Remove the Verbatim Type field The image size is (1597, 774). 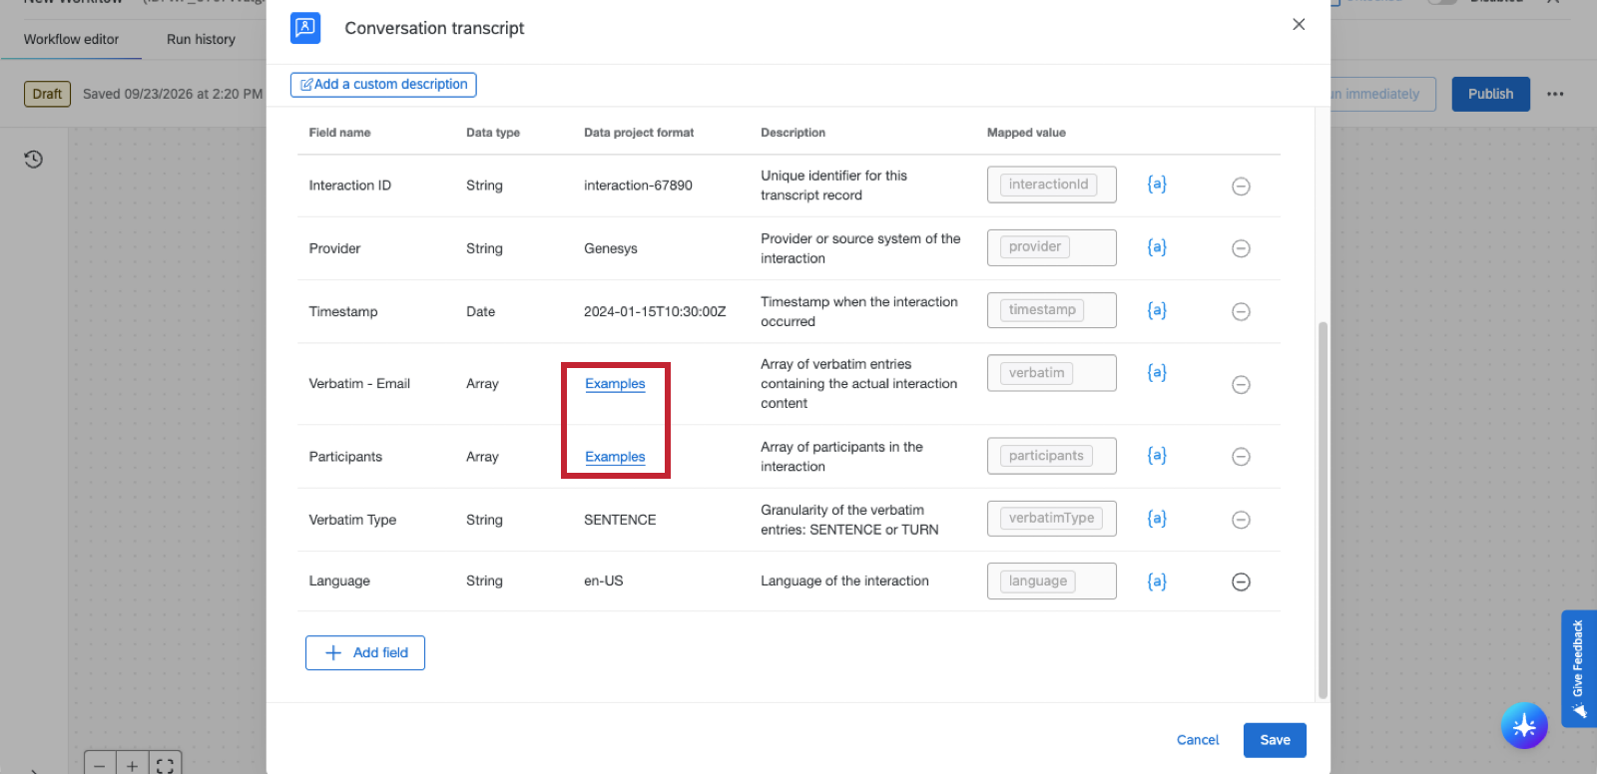pos(1241,520)
